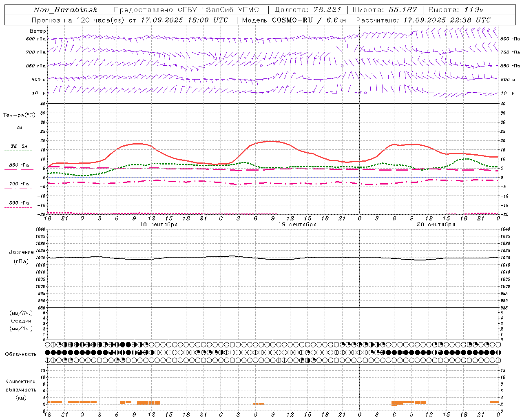Screen dimensions: 522x418
Task: Click the (мм/1ч.) precipitation unit label
Action: click(21, 329)
